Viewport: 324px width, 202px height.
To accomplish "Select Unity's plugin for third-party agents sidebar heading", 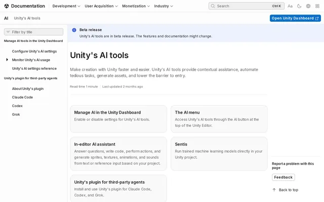I will click(30, 78).
